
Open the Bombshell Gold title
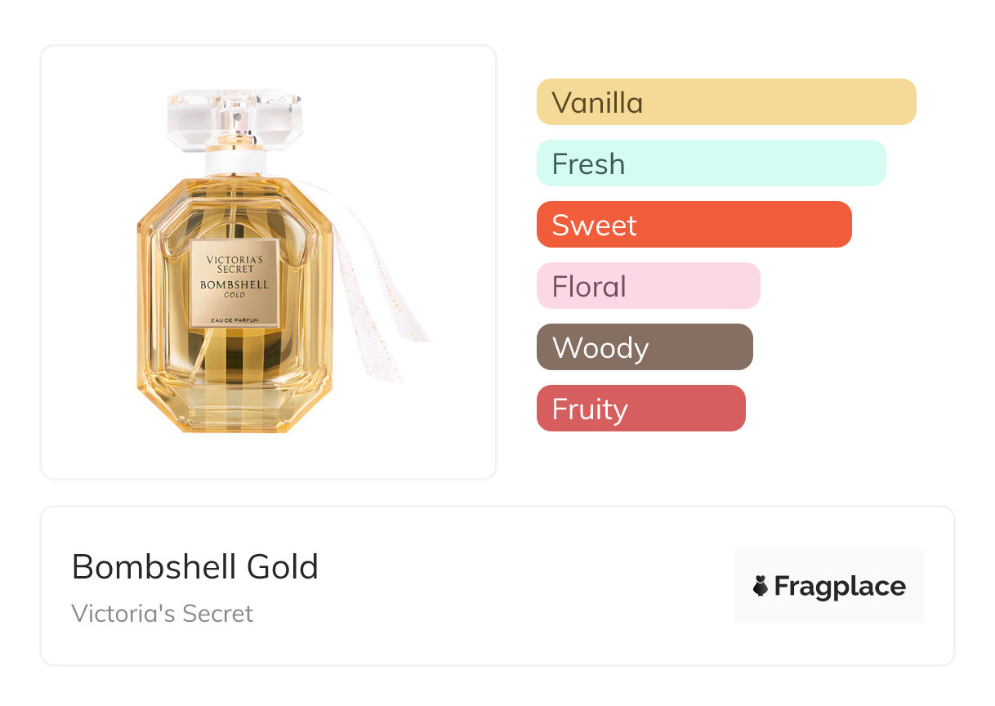coord(195,567)
